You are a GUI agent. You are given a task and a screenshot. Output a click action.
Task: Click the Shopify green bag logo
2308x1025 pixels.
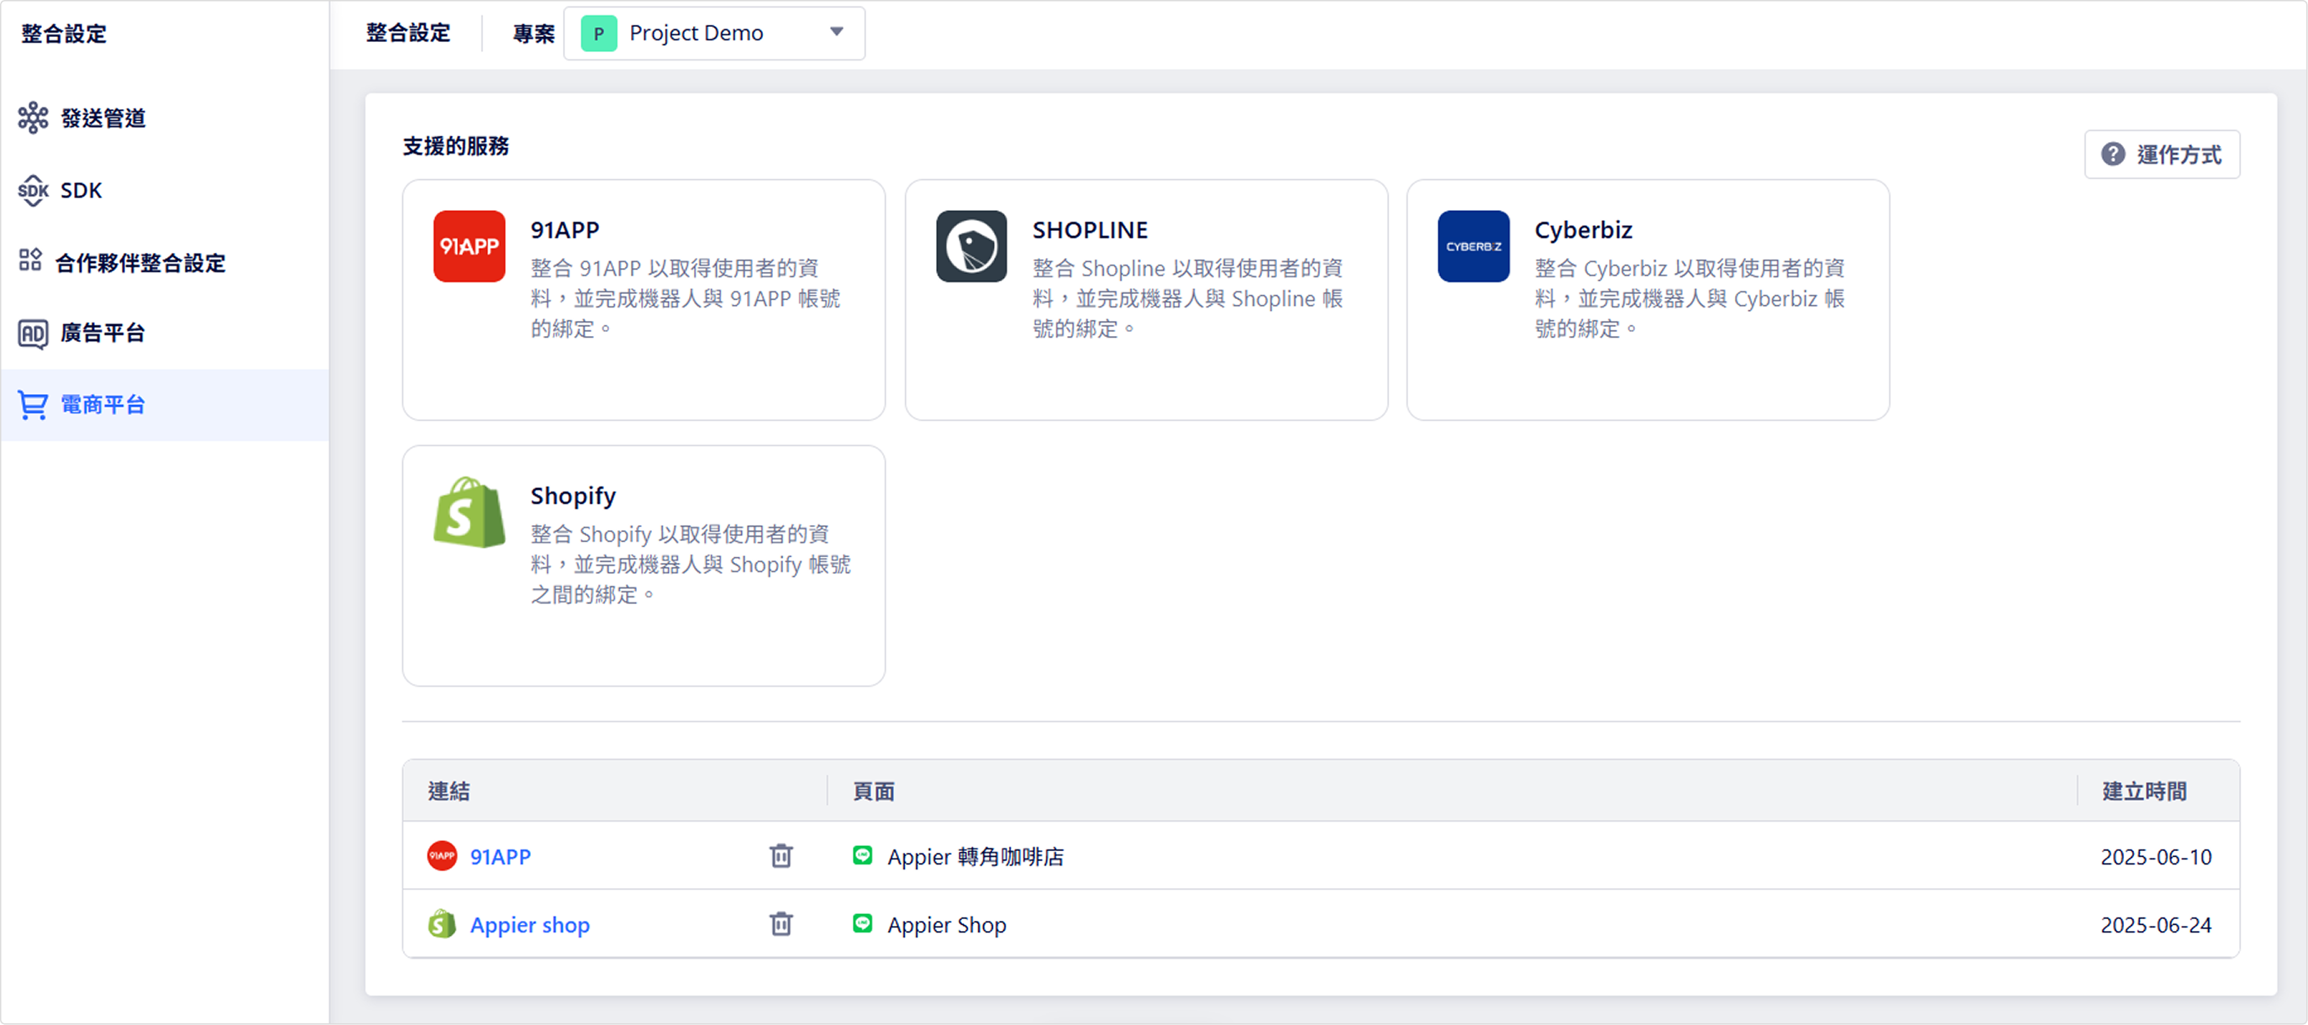point(470,512)
